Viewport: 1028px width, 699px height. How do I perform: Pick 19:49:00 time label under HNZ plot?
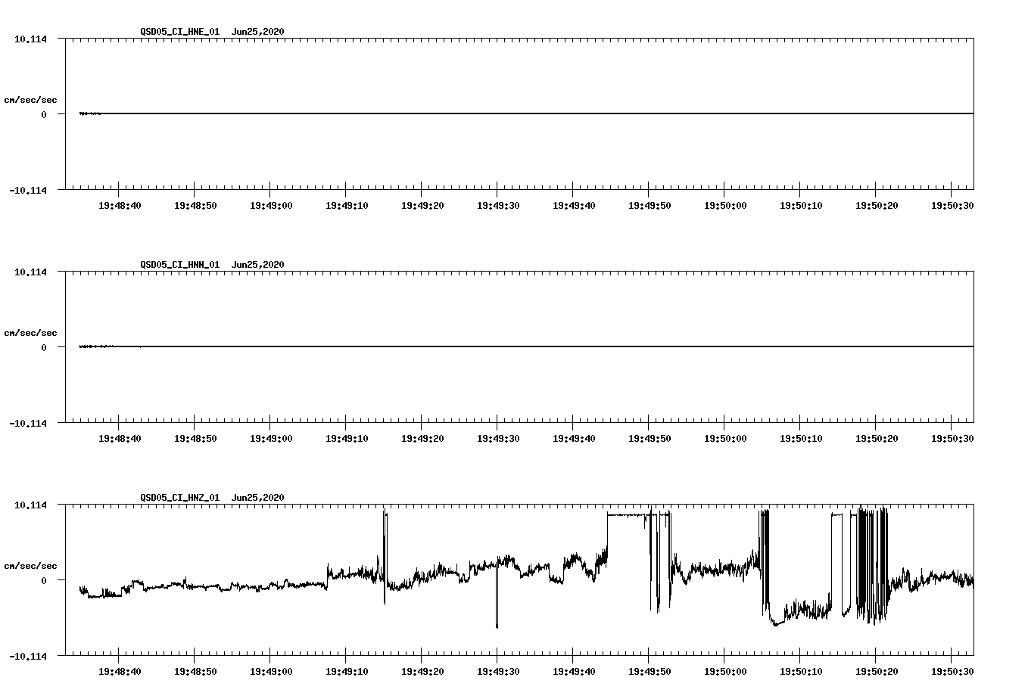point(271,671)
